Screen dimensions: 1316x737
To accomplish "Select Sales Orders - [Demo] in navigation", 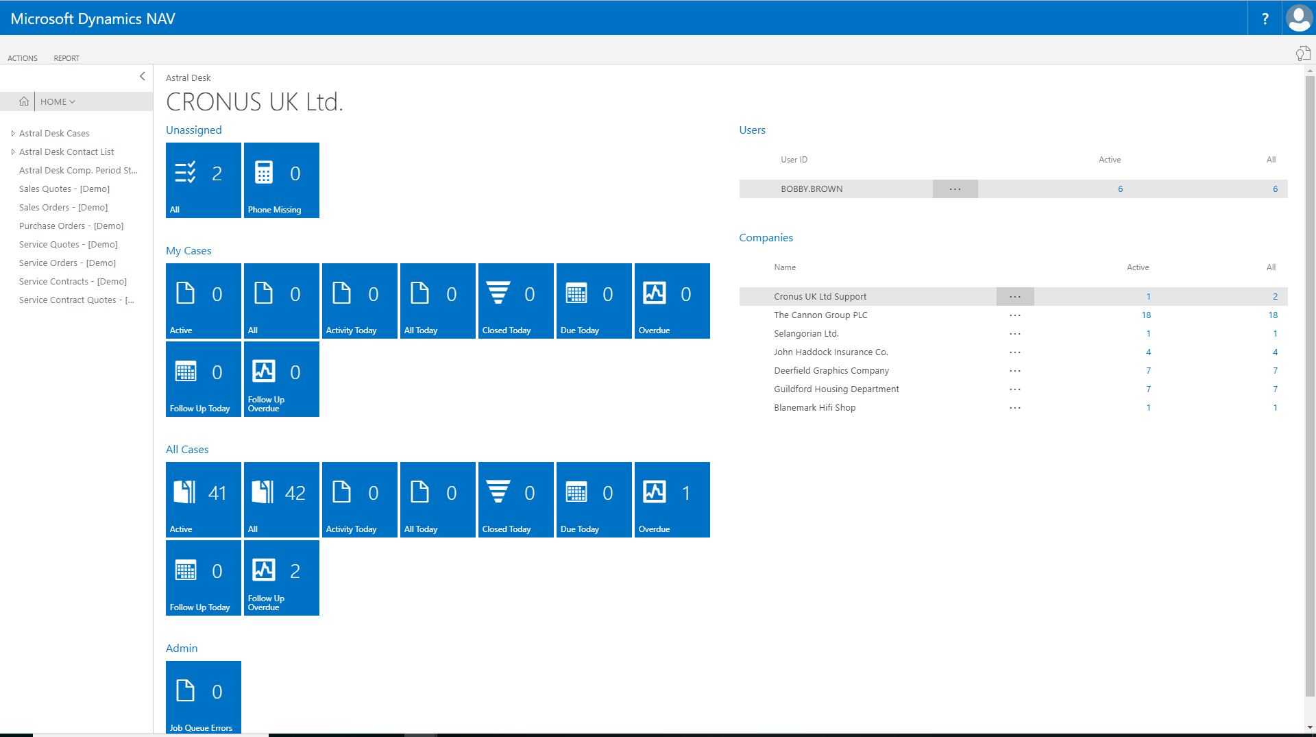I will tap(64, 208).
